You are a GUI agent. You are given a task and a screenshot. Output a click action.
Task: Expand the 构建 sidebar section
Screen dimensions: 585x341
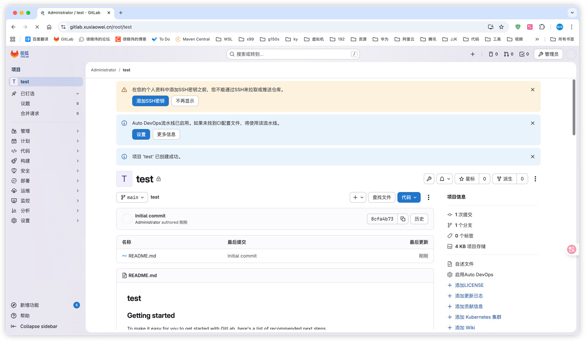tap(45, 161)
